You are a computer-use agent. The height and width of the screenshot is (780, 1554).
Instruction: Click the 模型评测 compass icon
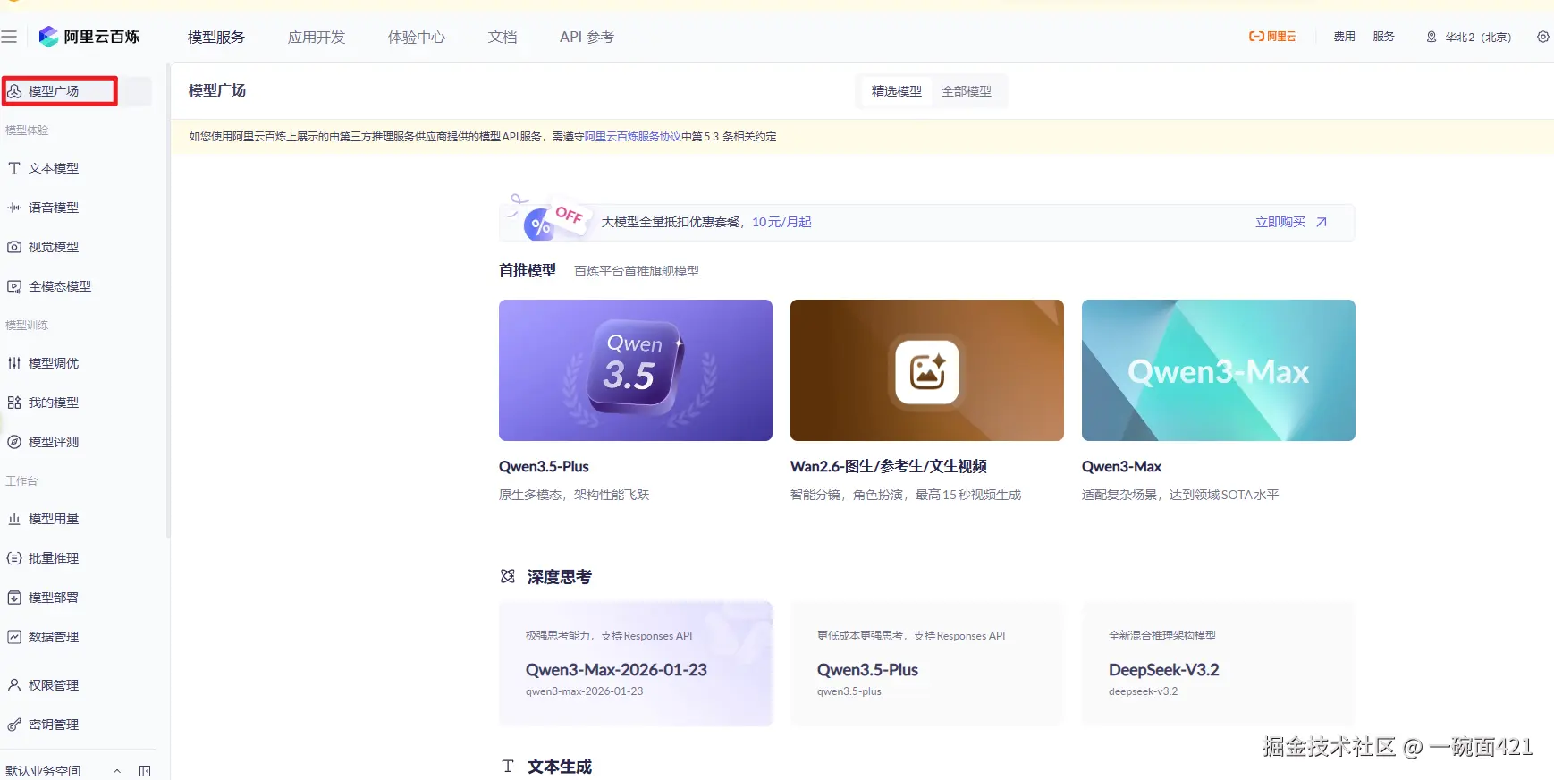(x=14, y=442)
